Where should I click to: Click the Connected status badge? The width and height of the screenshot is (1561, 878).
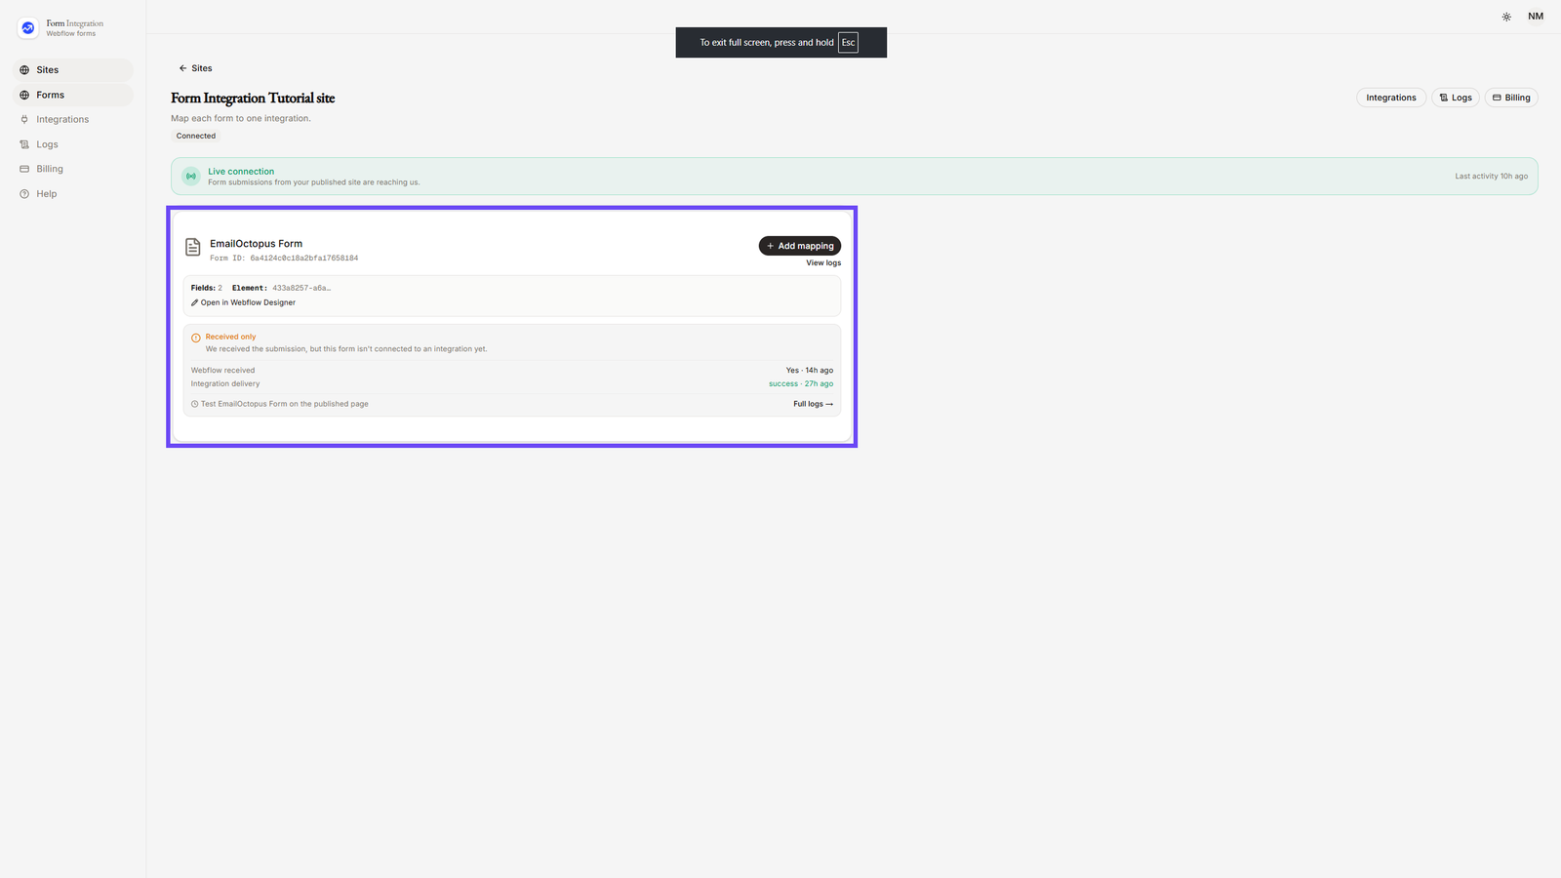click(196, 136)
